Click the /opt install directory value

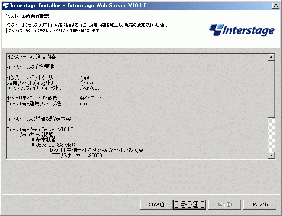[84, 77]
